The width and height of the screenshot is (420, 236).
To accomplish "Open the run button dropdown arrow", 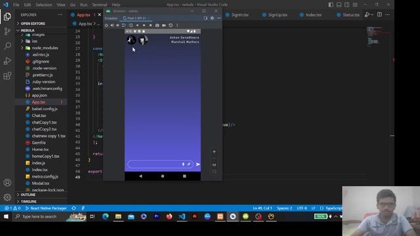I will click(x=372, y=15).
